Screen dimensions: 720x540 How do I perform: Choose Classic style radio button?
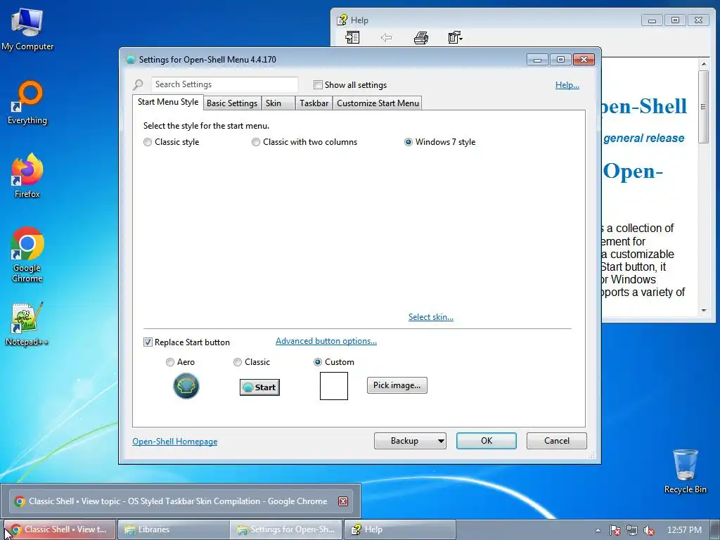pyautogui.click(x=148, y=142)
